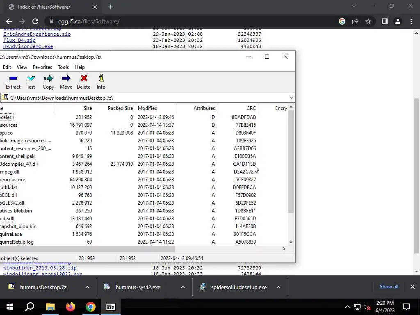Bookmark this page with the star
Image resolution: width=420 pixels, height=315 pixels.
pos(368,21)
